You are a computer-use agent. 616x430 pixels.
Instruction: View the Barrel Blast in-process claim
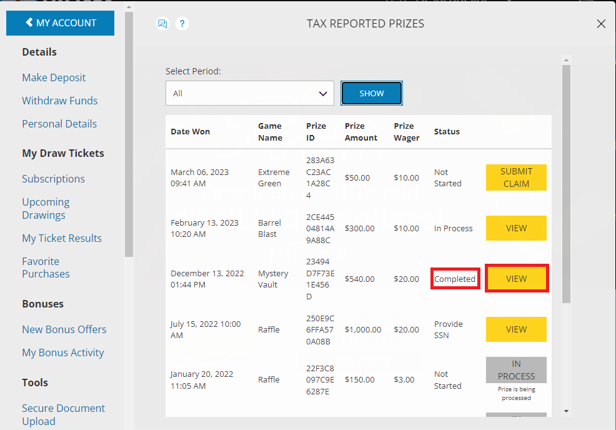[516, 228]
